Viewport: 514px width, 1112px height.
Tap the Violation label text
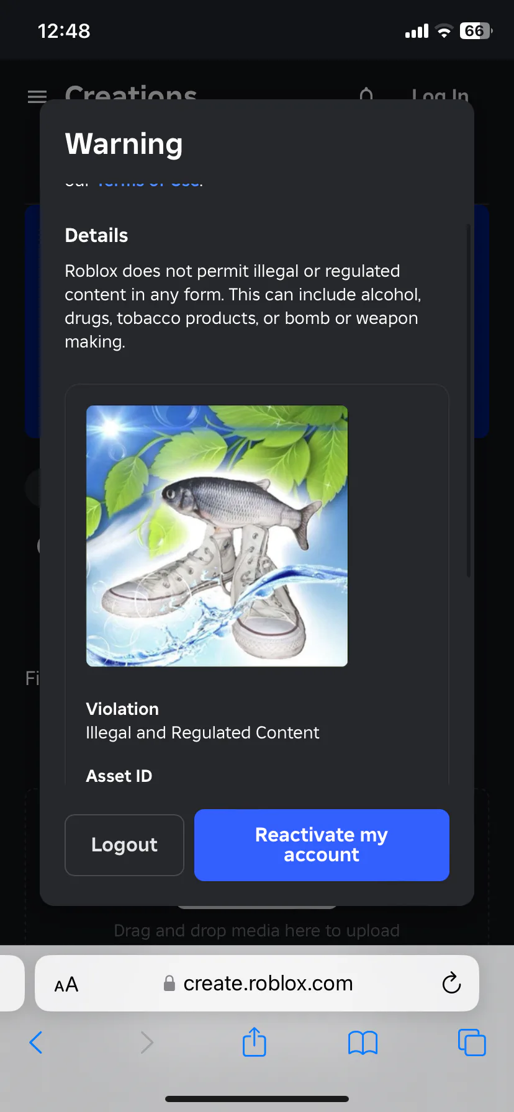[122, 709]
